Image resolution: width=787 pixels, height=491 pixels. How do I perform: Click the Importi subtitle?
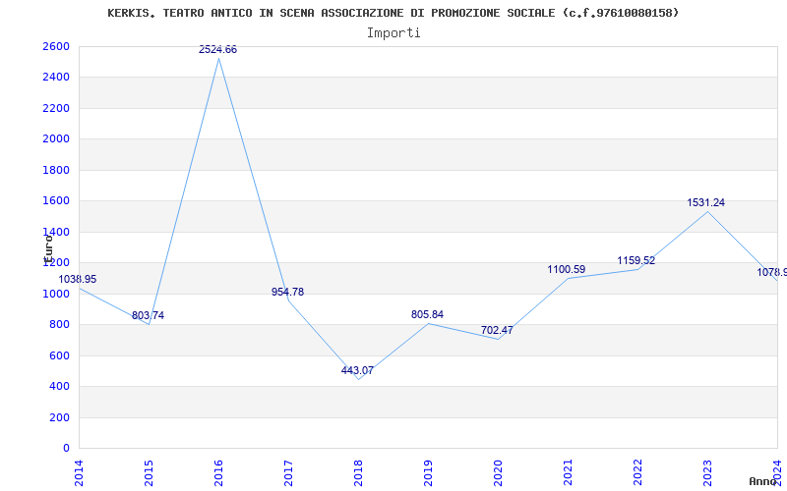pos(393,32)
